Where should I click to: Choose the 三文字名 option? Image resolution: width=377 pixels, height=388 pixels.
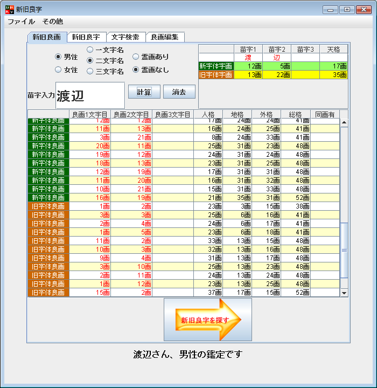[x=90, y=71]
